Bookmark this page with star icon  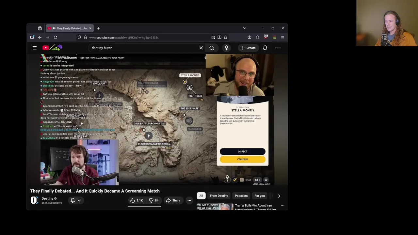pos(225,38)
